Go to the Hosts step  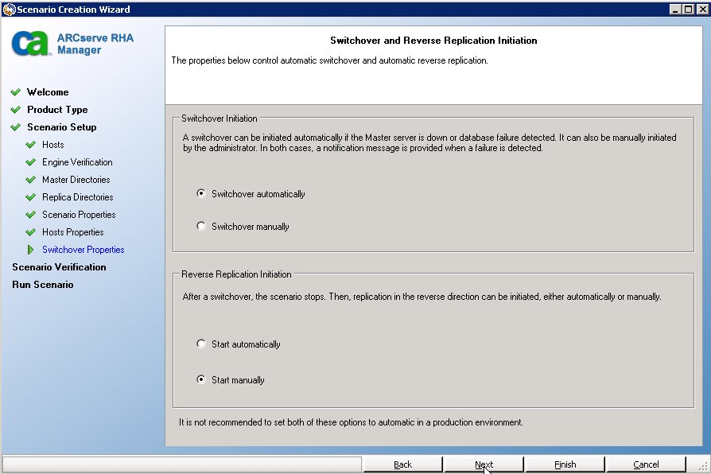pyautogui.click(x=53, y=145)
